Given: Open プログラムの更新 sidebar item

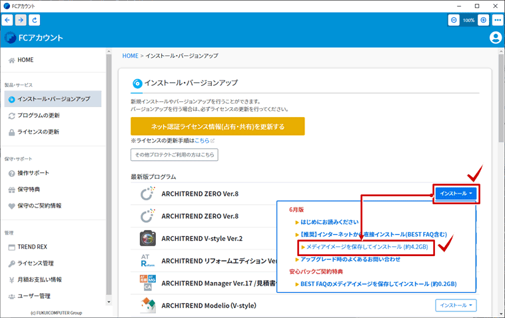Looking at the screenshot, I should [39, 116].
